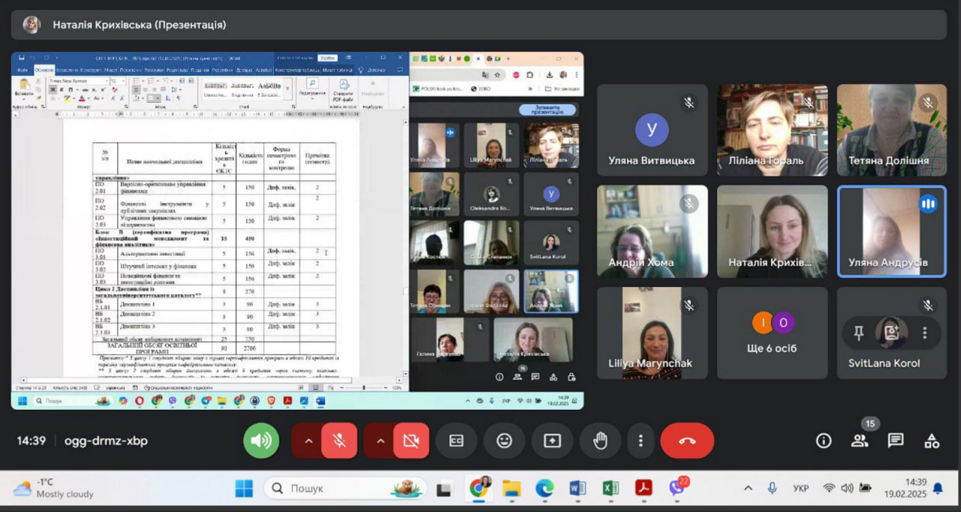Show the participants list with 15 badge
Image resolution: width=961 pixels, height=512 pixels.
pos(860,441)
